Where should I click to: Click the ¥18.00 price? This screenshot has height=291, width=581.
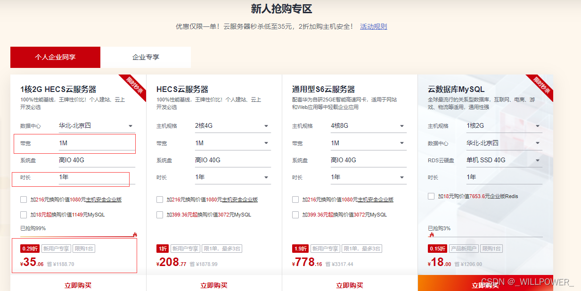click(440, 262)
